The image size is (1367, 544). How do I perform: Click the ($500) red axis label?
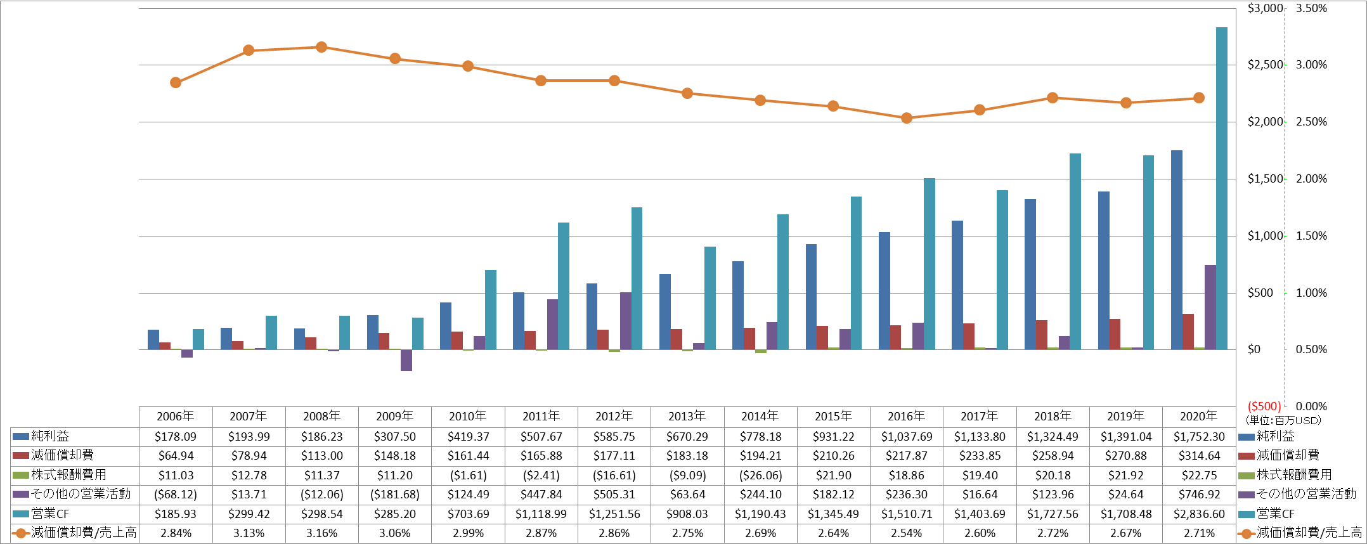[x=1264, y=406]
